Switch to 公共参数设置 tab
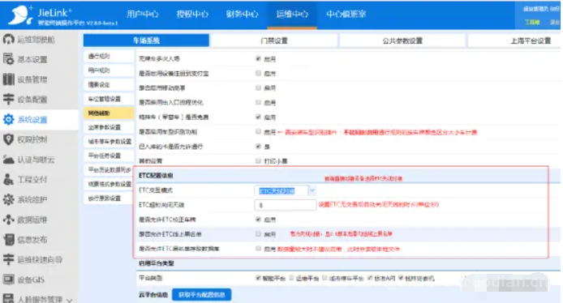 tap(402, 41)
